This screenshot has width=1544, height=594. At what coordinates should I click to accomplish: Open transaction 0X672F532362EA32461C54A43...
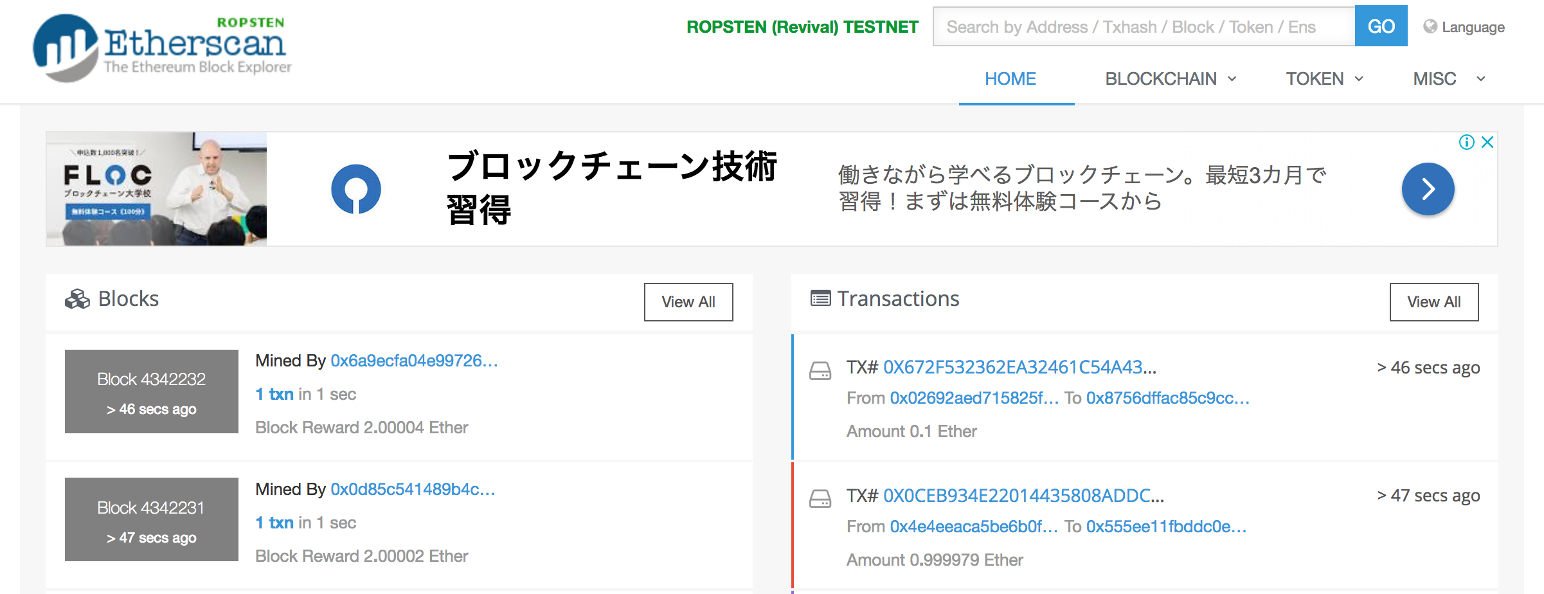pos(1019,367)
